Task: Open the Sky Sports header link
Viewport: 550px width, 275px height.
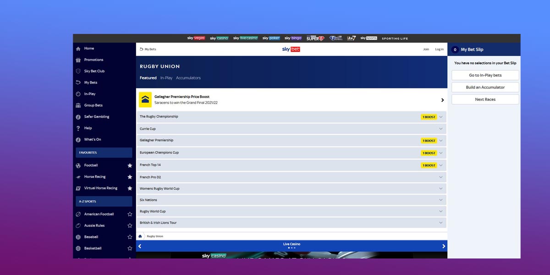Action: click(368, 38)
